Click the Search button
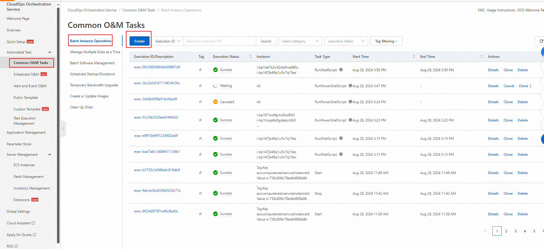Screen dimensions: 544x249 [x=266, y=41]
